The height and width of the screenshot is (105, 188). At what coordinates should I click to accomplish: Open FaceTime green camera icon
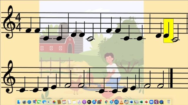(39, 102)
